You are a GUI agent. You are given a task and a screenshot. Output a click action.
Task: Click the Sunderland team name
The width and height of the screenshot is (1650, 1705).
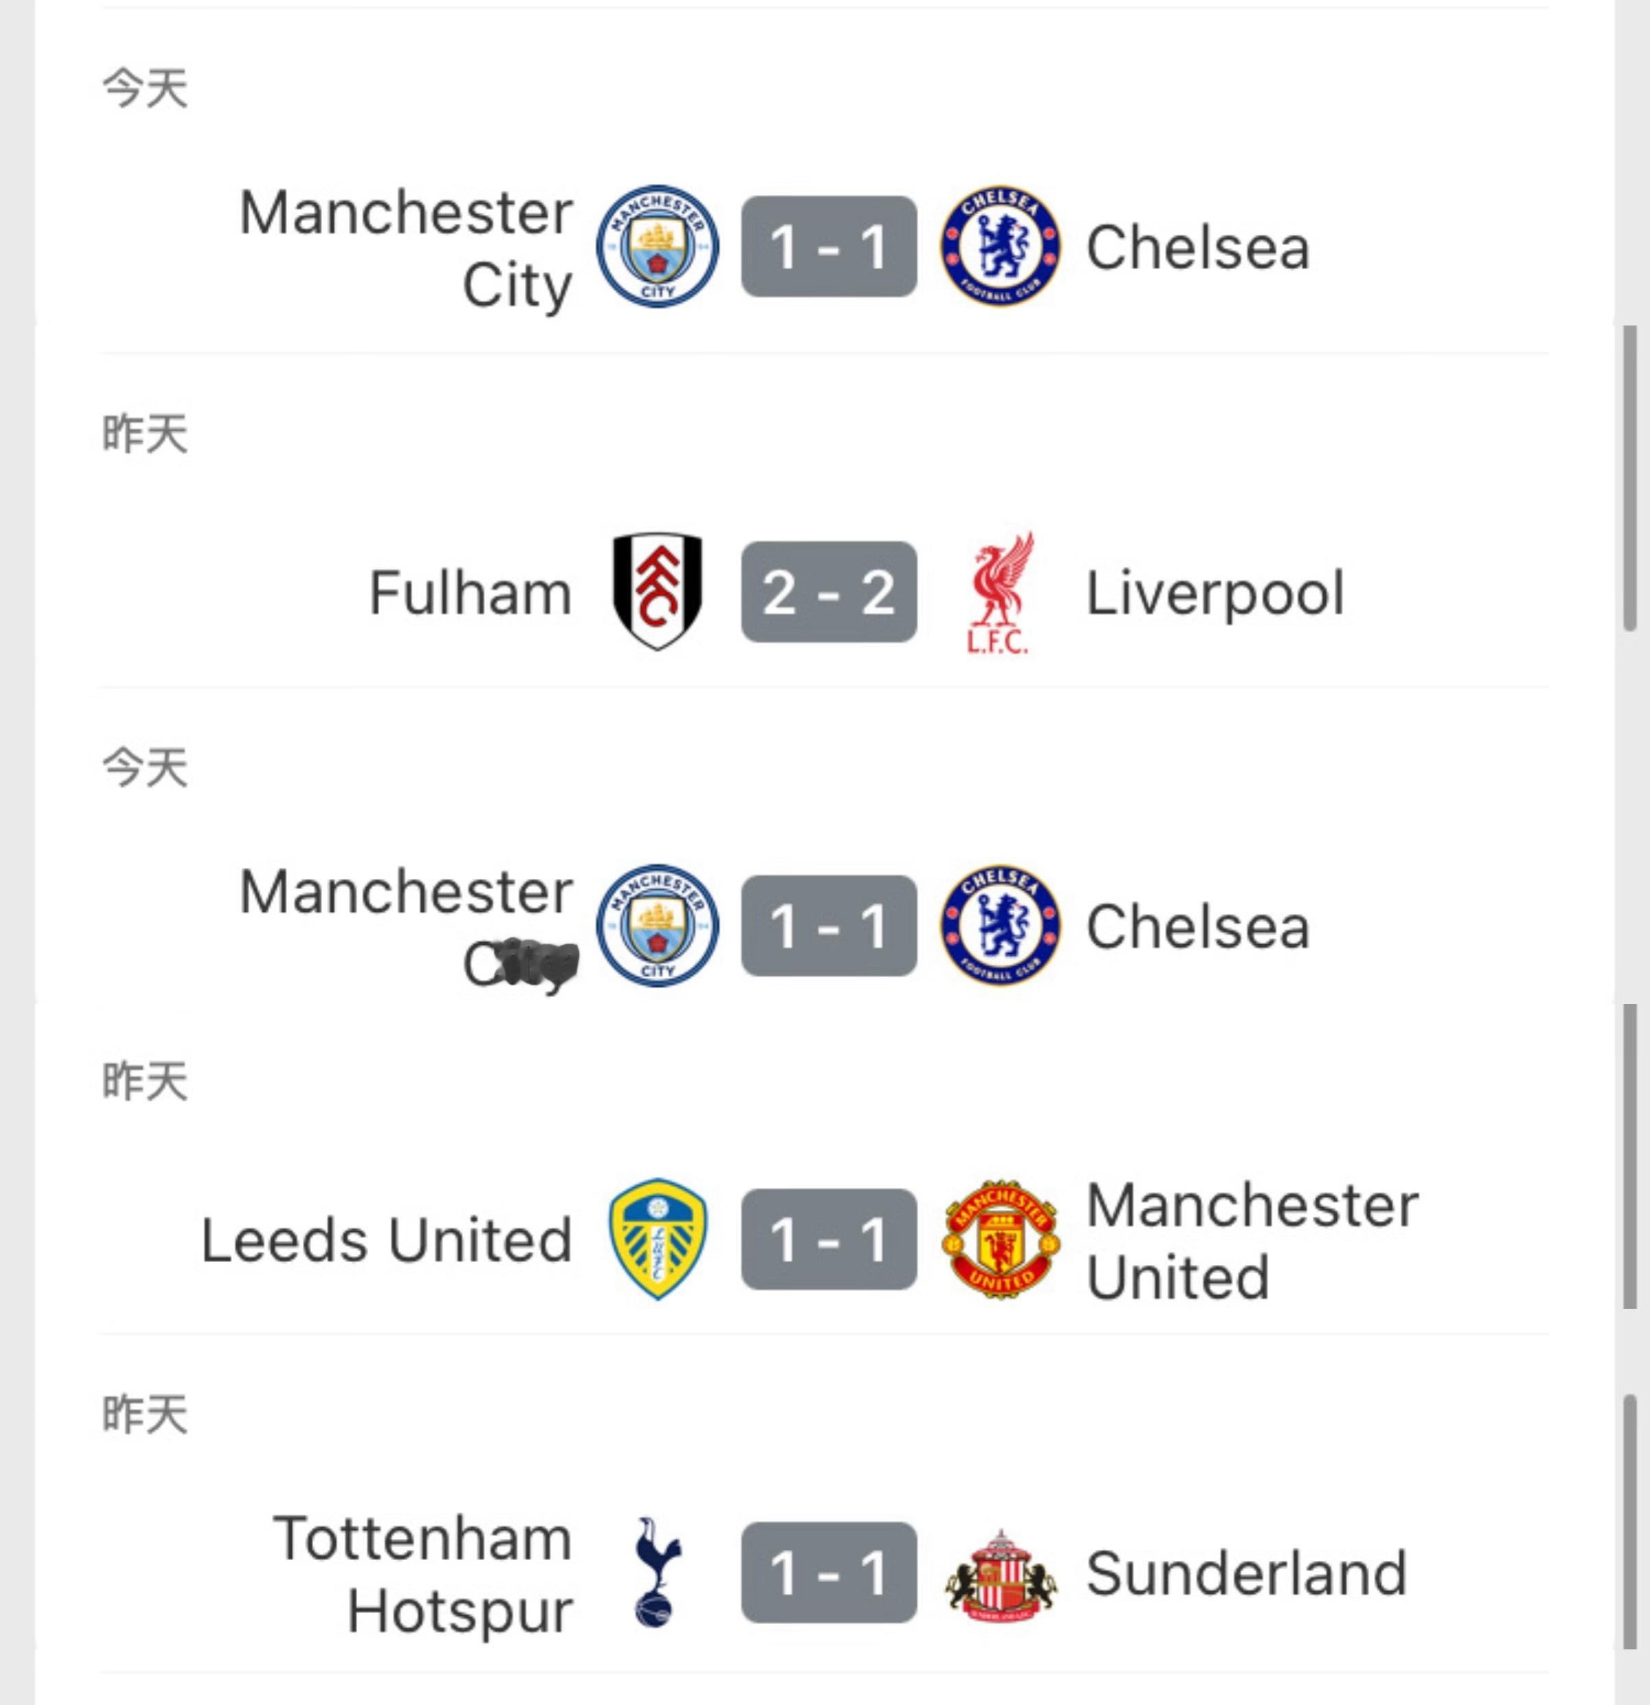pyautogui.click(x=1246, y=1574)
